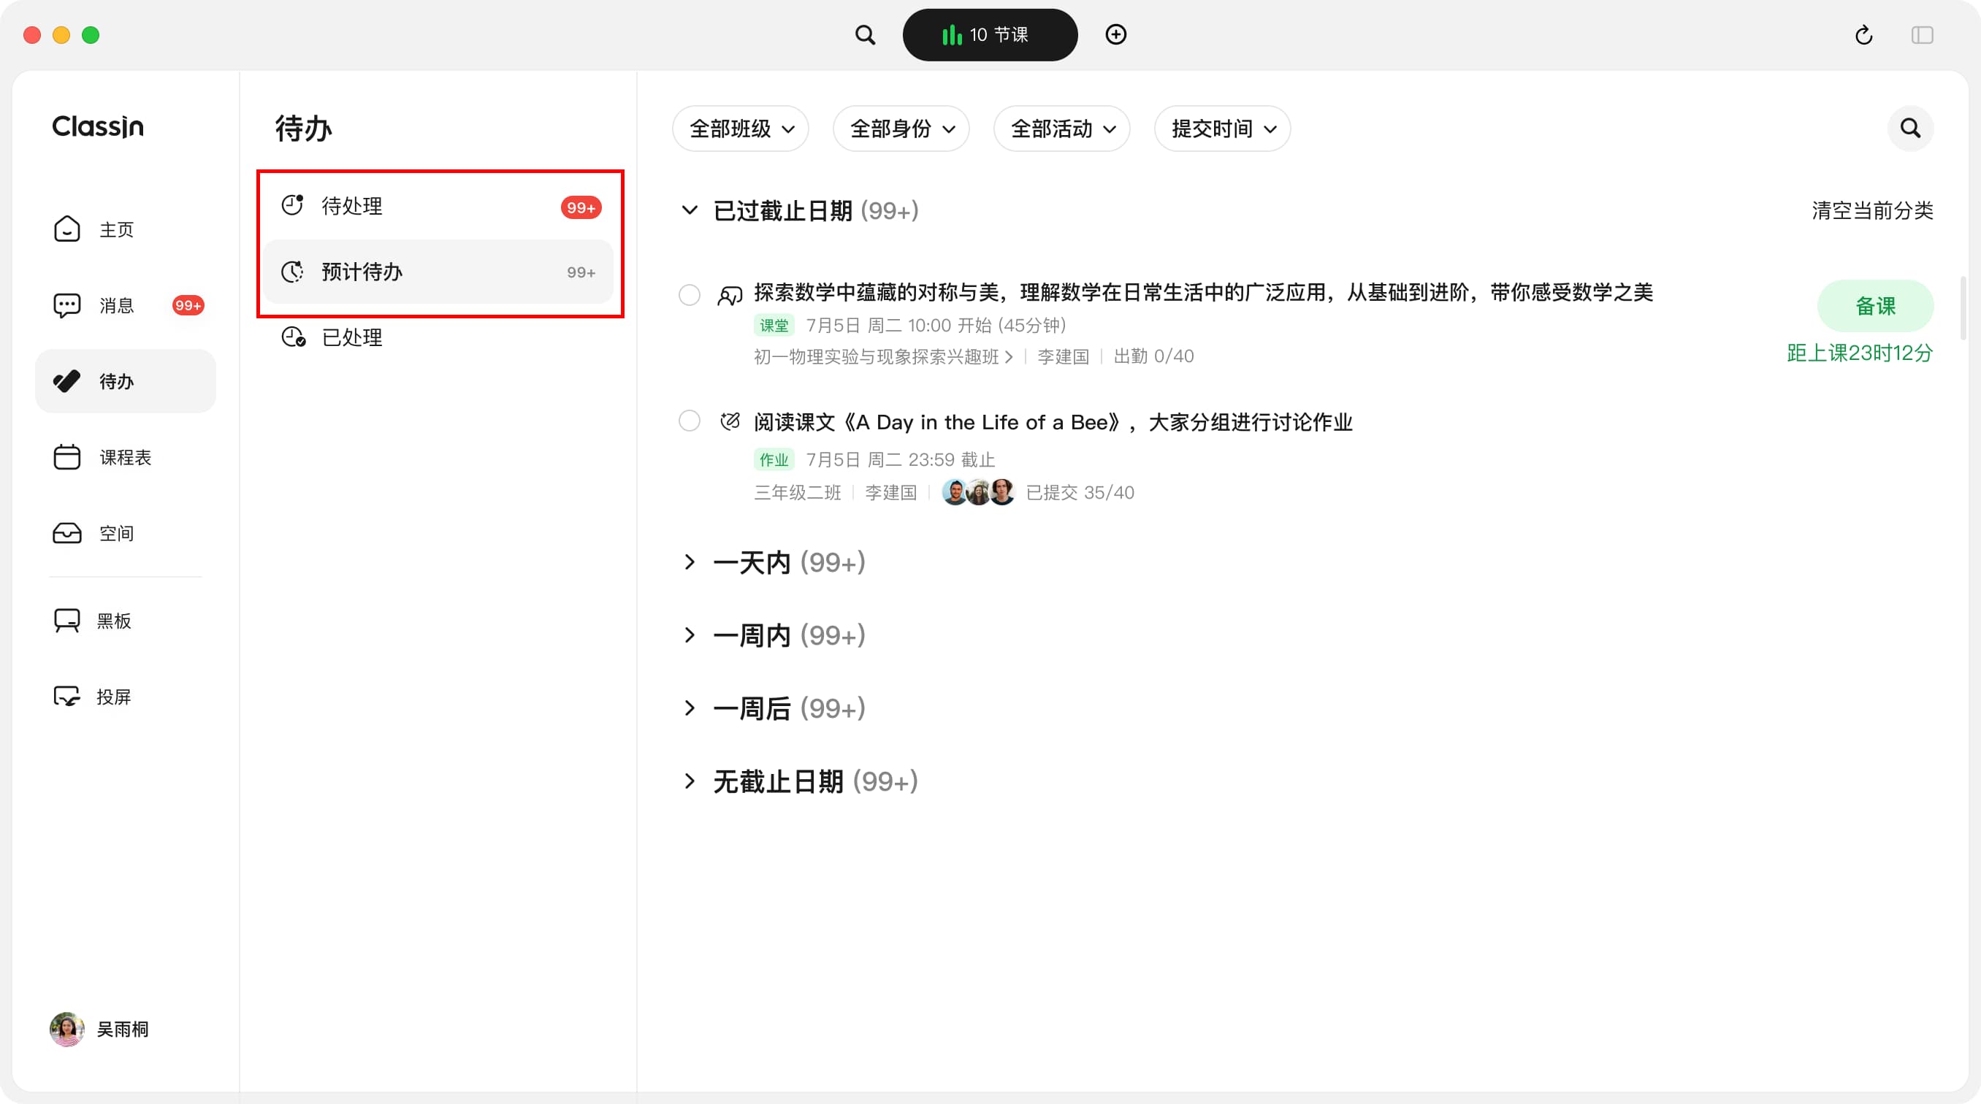Open the 全部班级 dropdown filter

point(741,129)
